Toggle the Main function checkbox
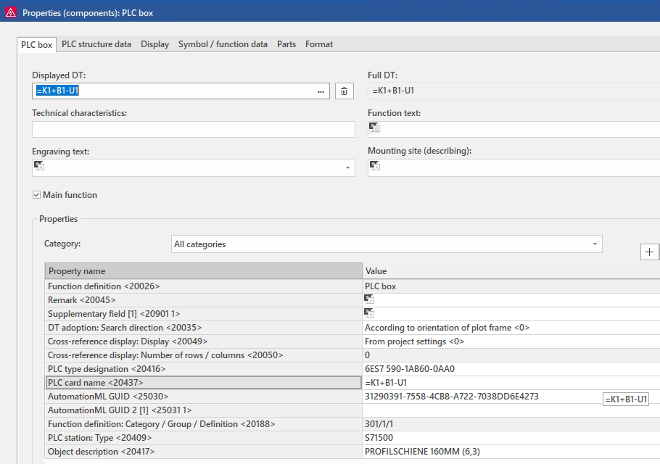The width and height of the screenshot is (660, 464). (37, 195)
